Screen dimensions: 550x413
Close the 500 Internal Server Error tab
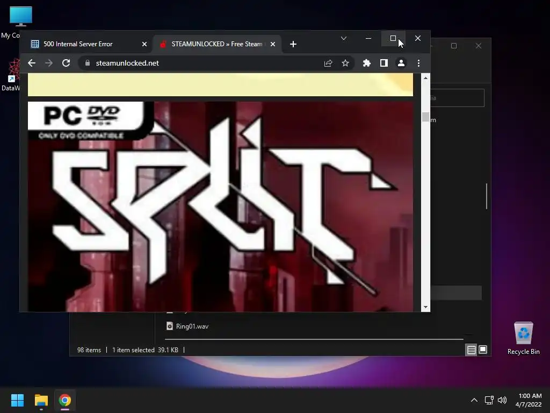[144, 44]
